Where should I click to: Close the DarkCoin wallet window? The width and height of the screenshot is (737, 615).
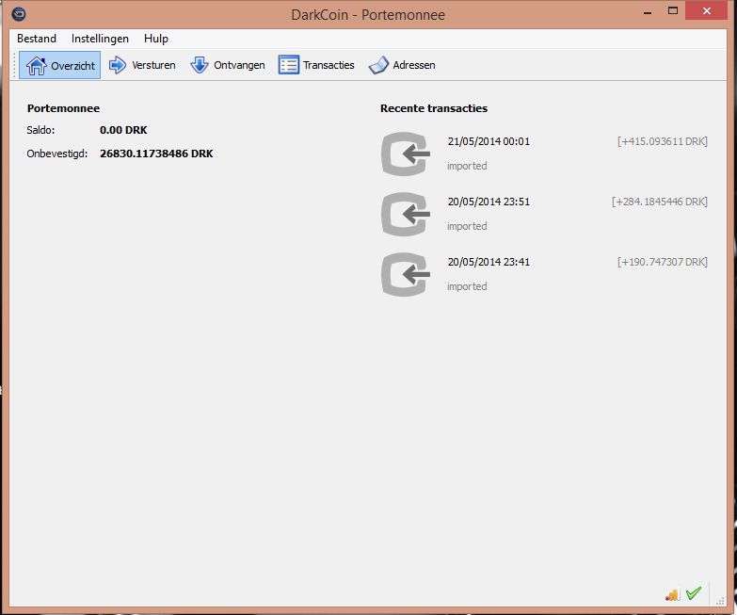click(707, 10)
